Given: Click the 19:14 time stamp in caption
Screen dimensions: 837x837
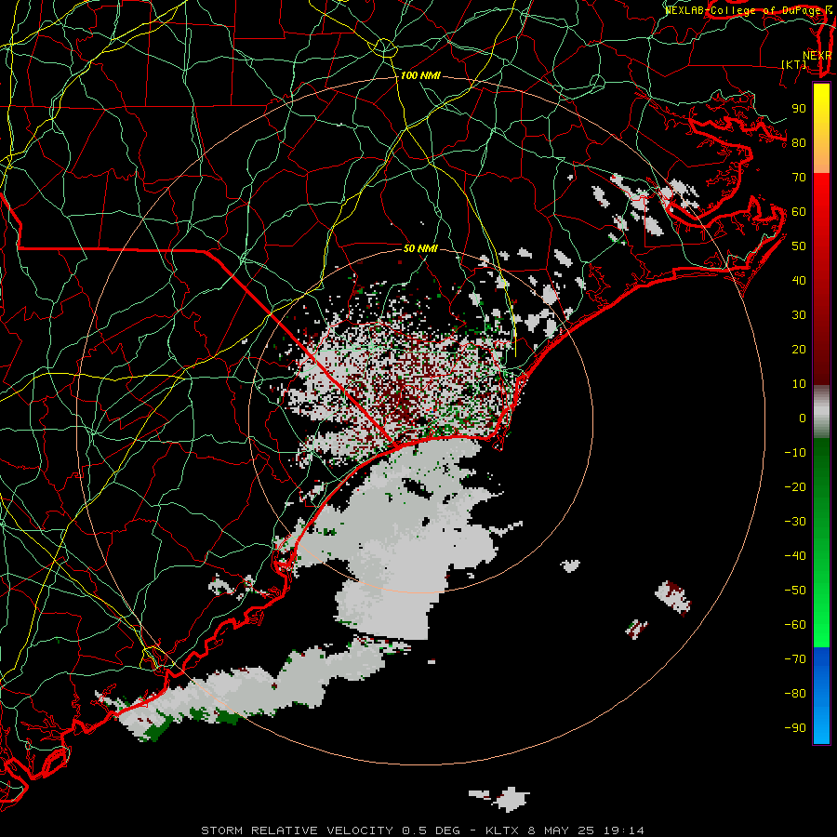Looking at the screenshot, I should (623, 830).
